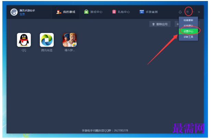Select 反馈建议 from the menu

pos(188,26)
